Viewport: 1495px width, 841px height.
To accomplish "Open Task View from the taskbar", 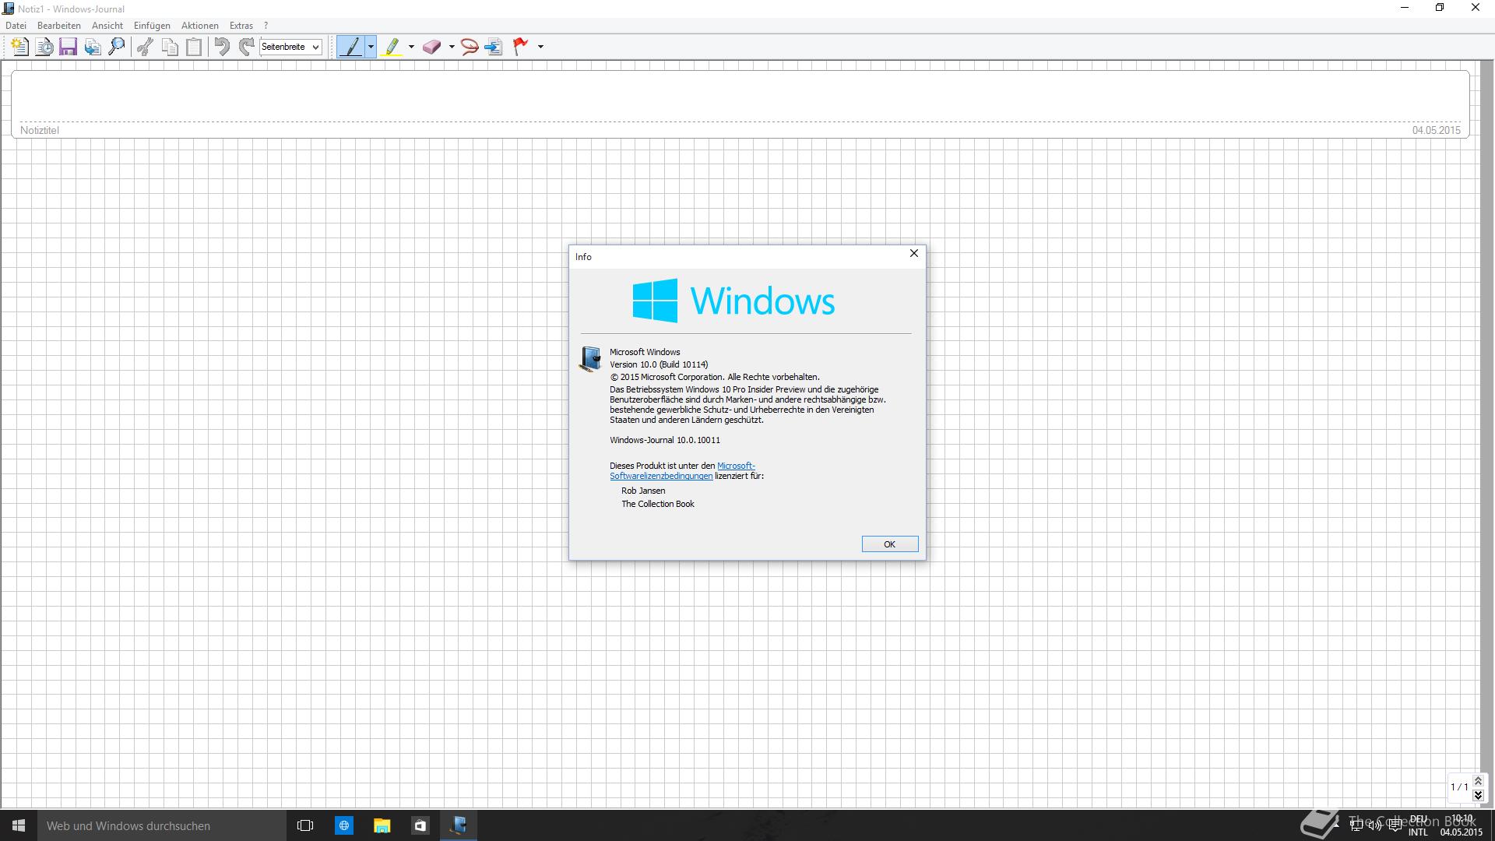I will tap(305, 825).
